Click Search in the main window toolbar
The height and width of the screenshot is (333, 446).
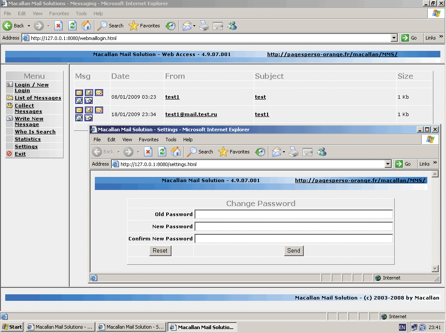[111, 26]
